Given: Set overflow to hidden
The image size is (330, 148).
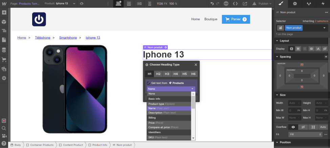Looking at the screenshot, I should pyautogui.click(x=303, y=127).
